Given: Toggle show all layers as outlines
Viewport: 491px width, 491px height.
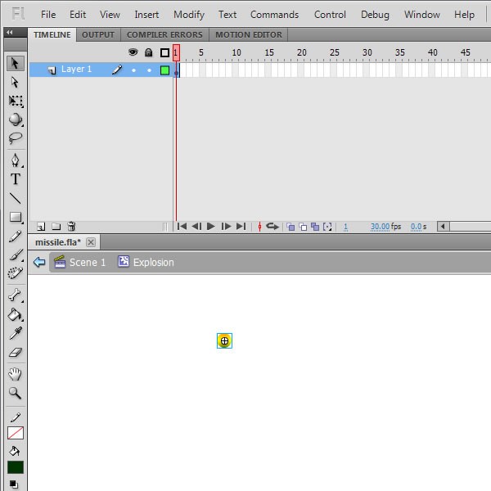Looking at the screenshot, I should (164, 52).
